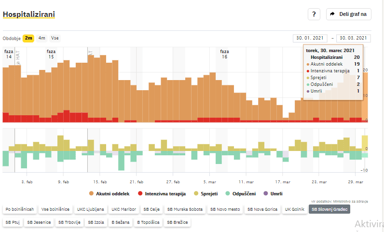Select the 2m period option
This screenshot has height=232, width=384.
point(28,38)
